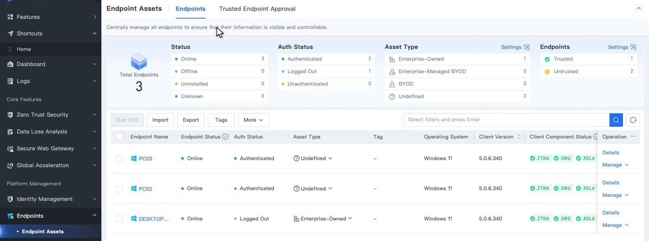The width and height of the screenshot is (649, 241).
Task: Filter by Authenticated auth status row
Action: (x=326, y=59)
